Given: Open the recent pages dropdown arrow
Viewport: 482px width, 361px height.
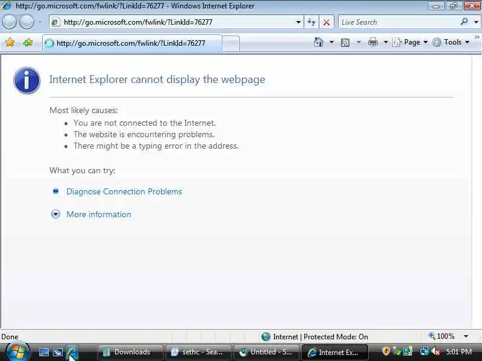Looking at the screenshot, I should click(40, 22).
